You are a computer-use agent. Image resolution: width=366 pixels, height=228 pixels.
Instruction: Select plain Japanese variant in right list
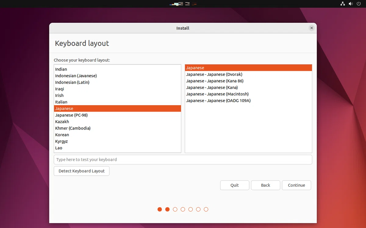click(249, 68)
